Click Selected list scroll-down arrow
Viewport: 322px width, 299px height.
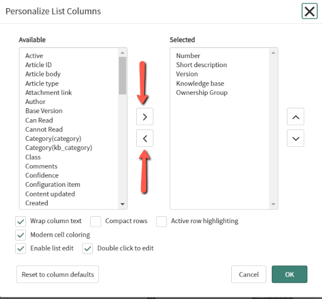(x=273, y=204)
